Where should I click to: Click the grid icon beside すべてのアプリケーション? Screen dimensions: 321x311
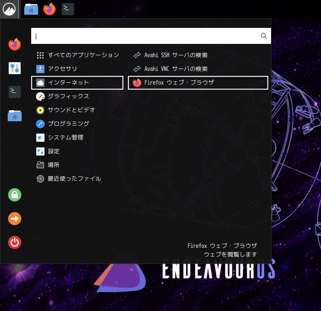pyautogui.click(x=40, y=55)
